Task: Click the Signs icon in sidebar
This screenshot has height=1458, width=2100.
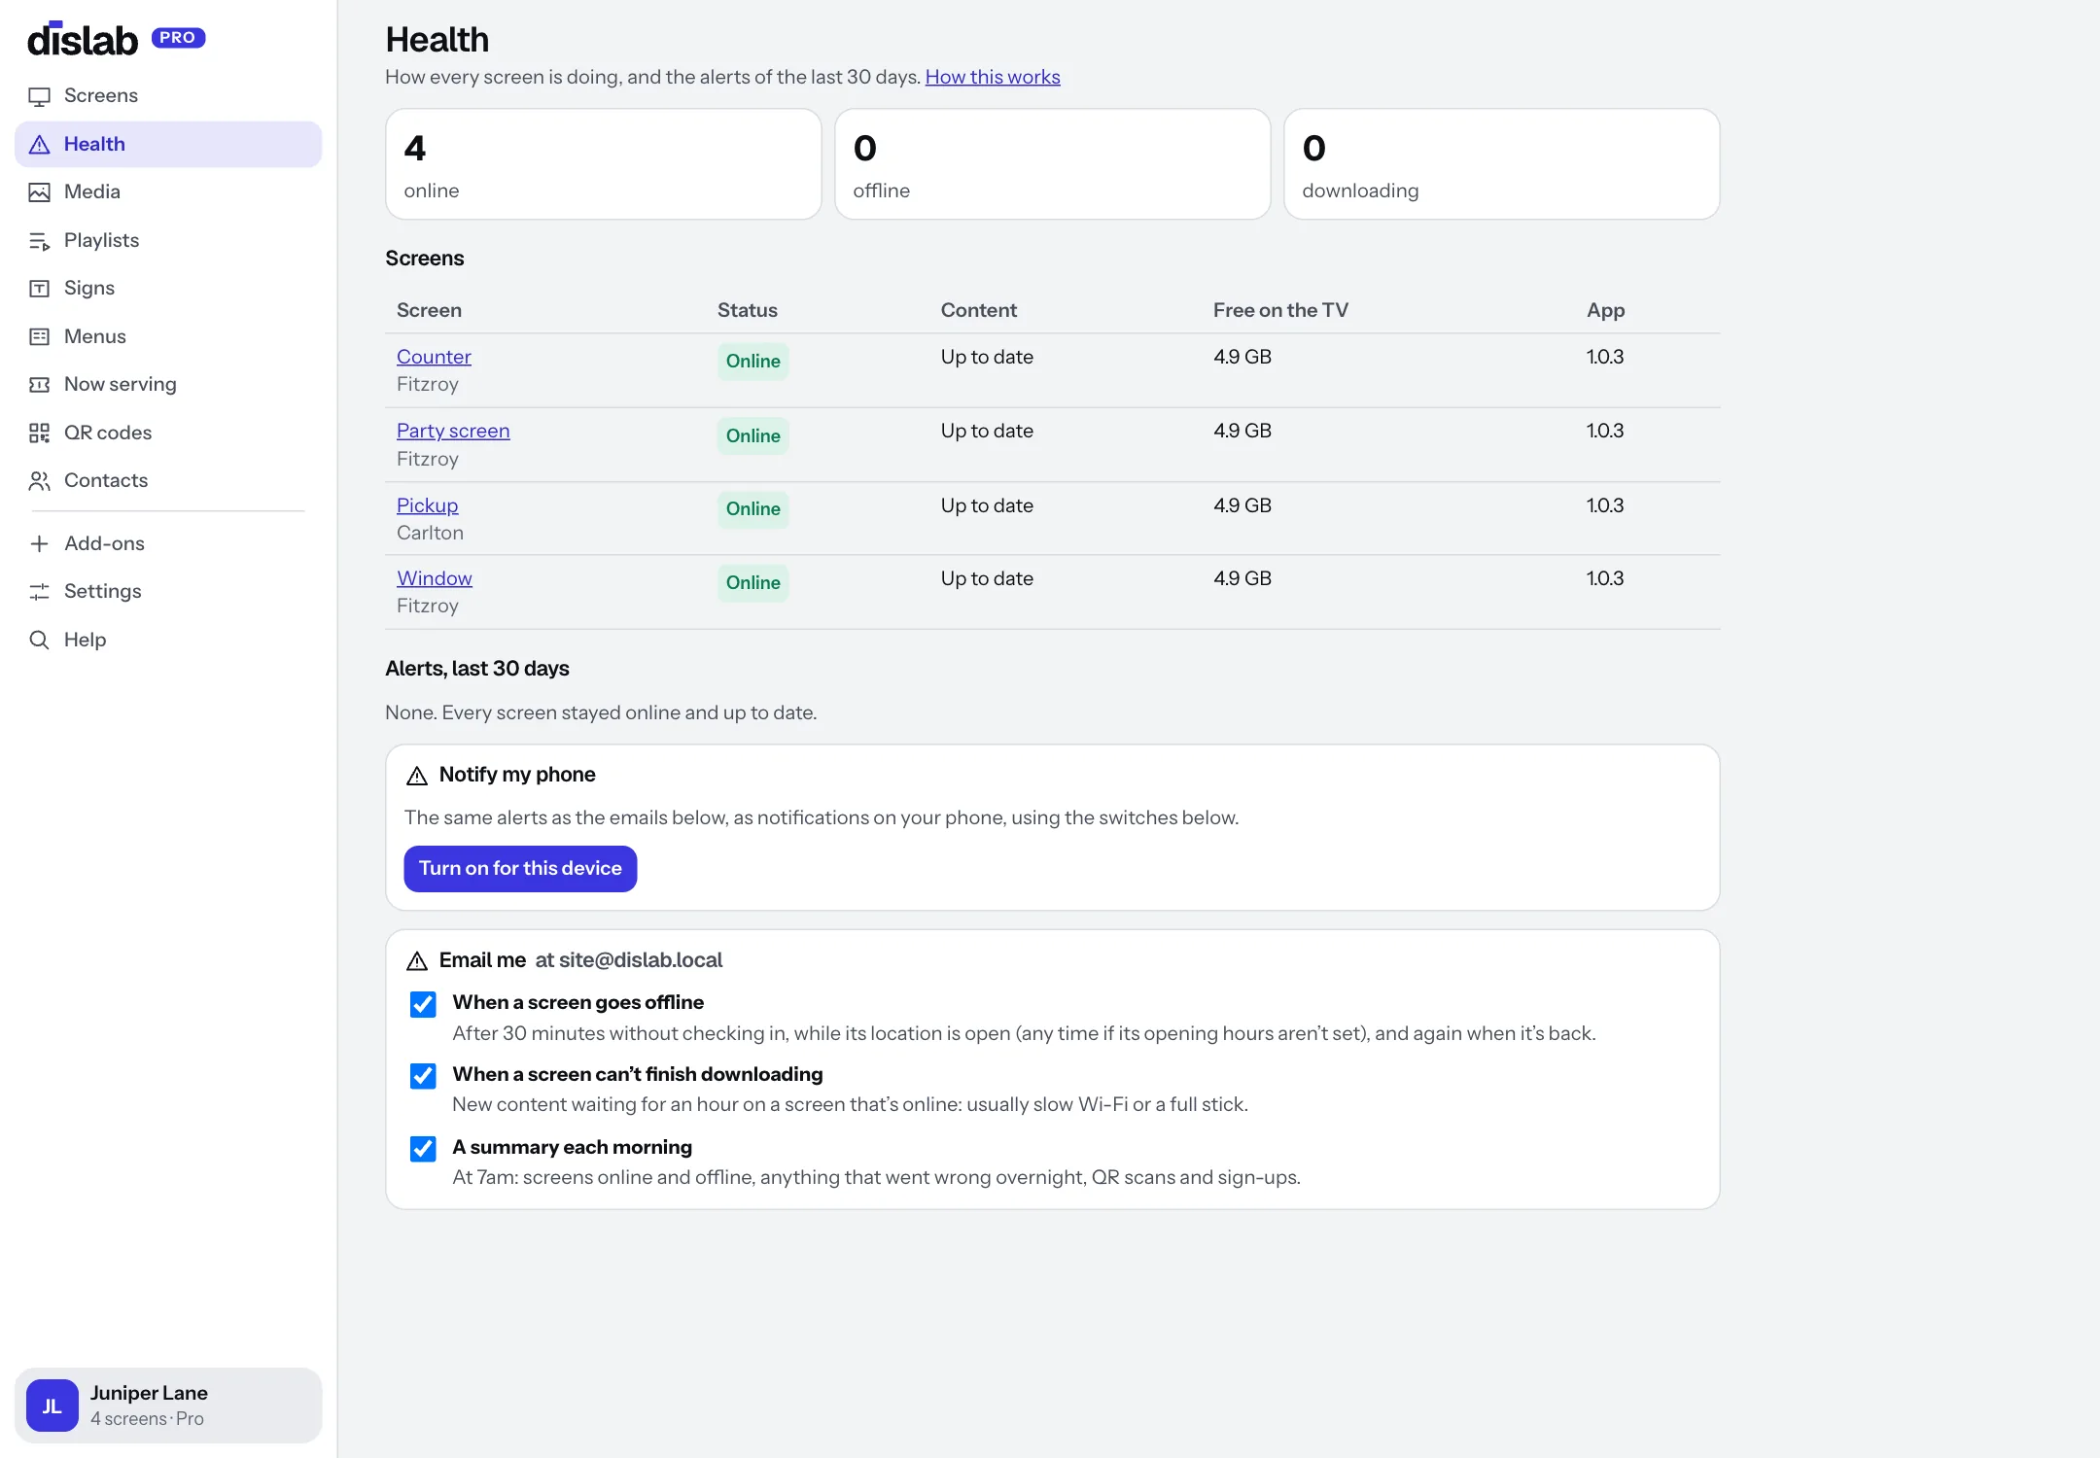Action: pos(39,289)
